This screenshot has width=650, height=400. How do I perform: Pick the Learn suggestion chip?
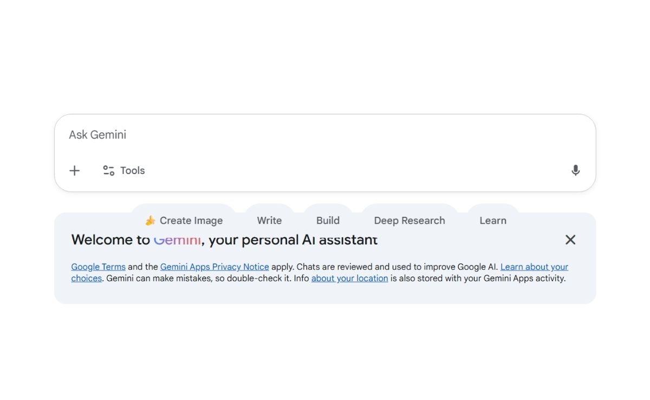pos(493,220)
